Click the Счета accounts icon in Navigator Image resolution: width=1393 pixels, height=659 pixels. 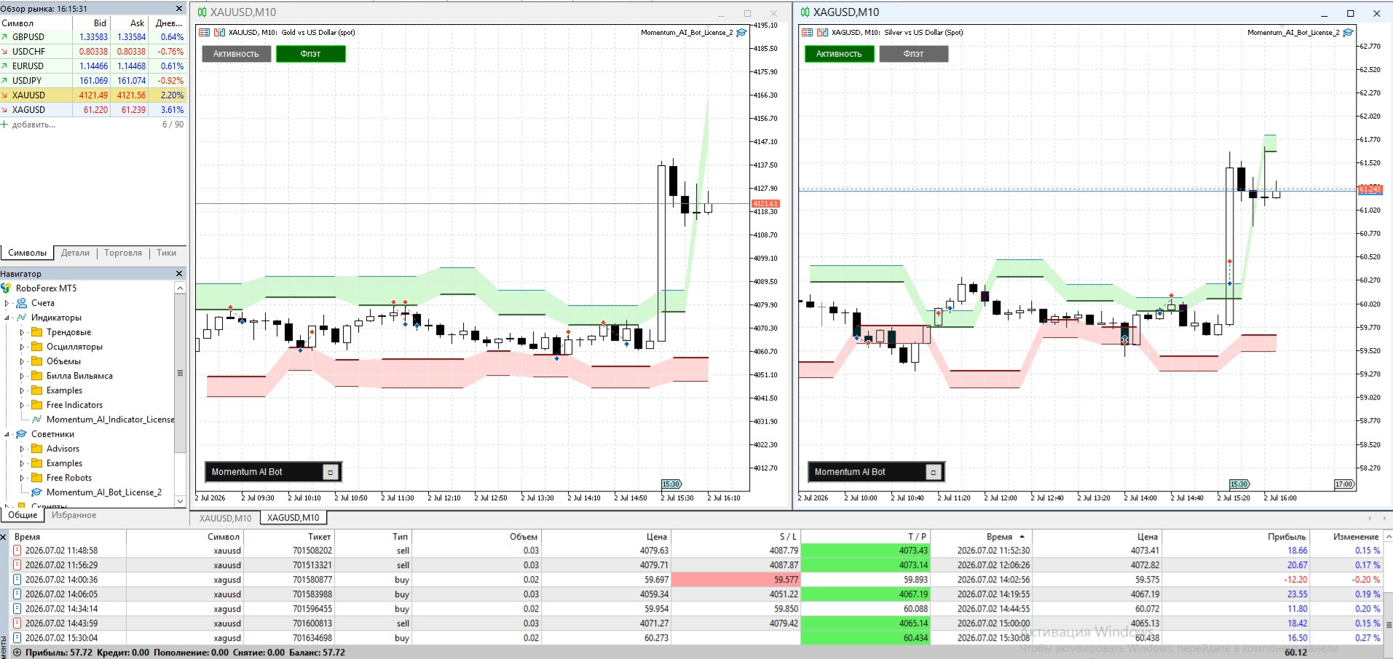(22, 303)
